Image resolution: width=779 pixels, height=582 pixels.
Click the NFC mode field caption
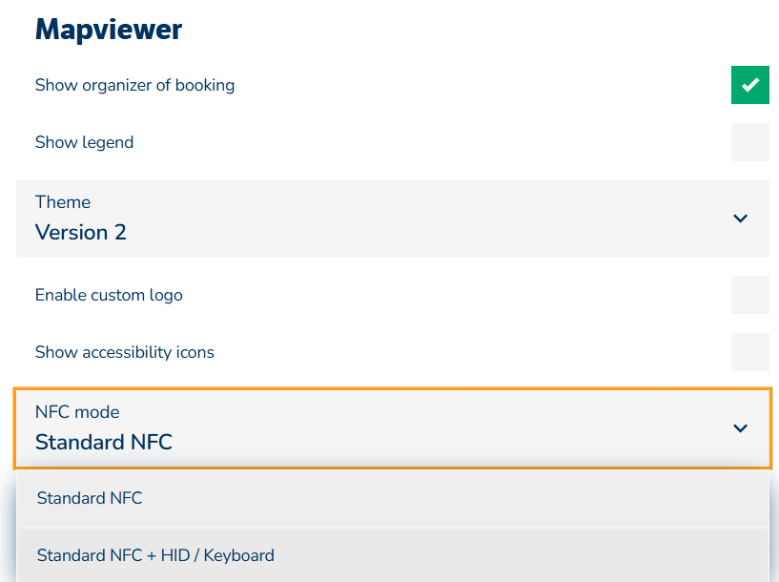[x=77, y=412]
